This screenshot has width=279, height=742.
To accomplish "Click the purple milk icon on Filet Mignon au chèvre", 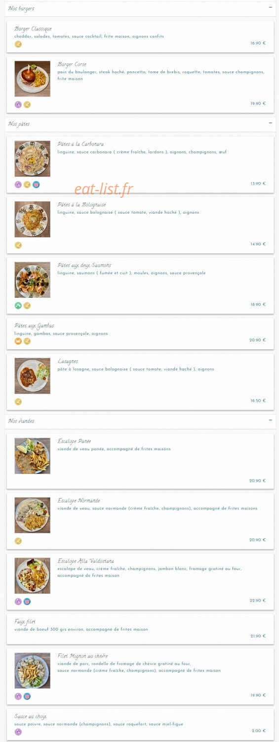I will 18,696.
